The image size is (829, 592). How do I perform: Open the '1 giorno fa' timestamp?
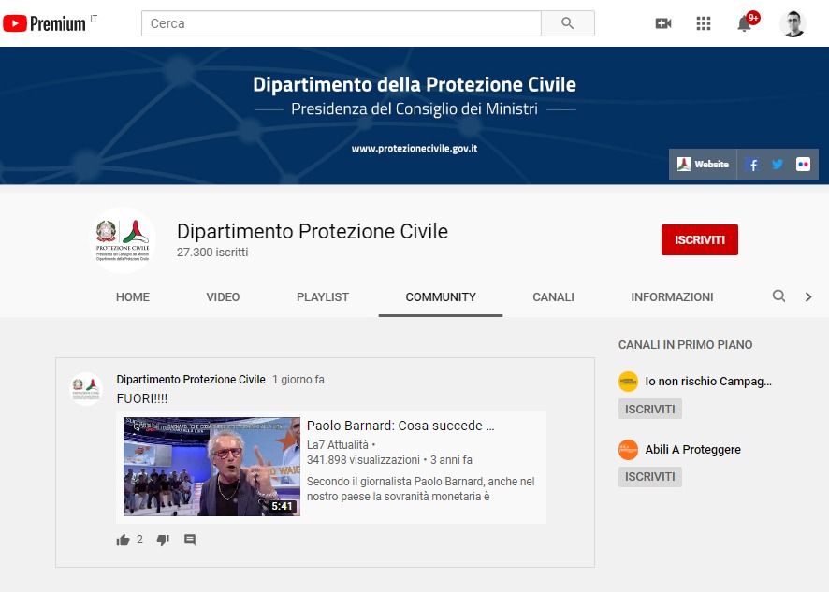point(298,380)
